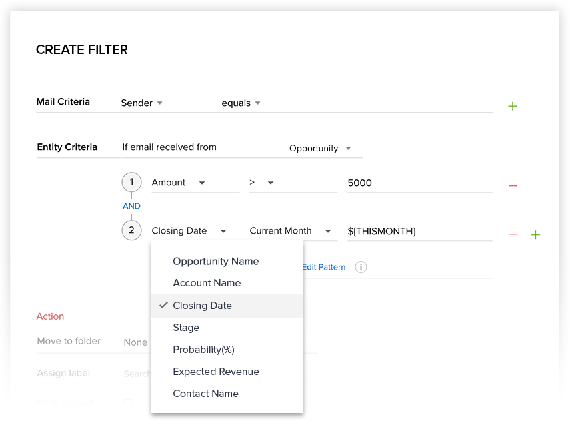Add criteria after Closing Date row

point(535,234)
